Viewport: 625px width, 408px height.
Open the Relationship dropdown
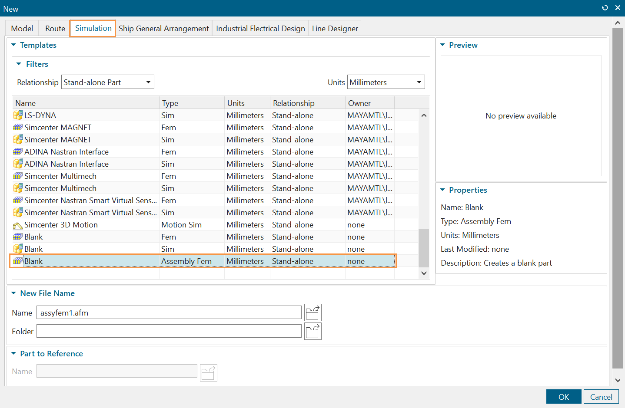(x=108, y=82)
